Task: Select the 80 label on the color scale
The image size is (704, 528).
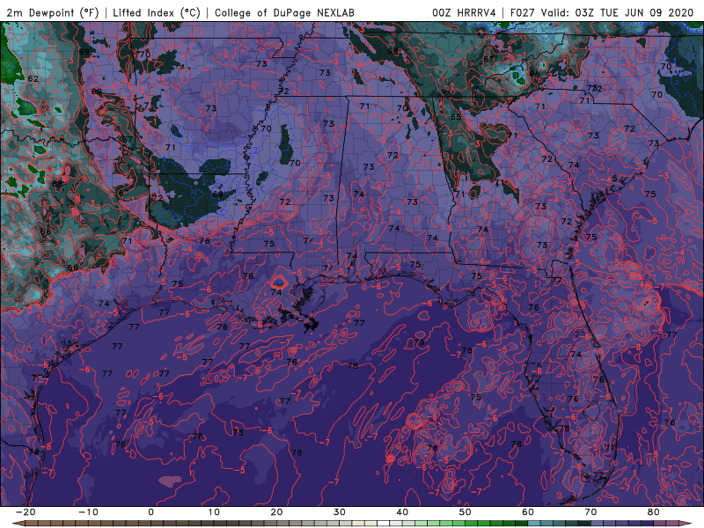Action: tap(654, 512)
